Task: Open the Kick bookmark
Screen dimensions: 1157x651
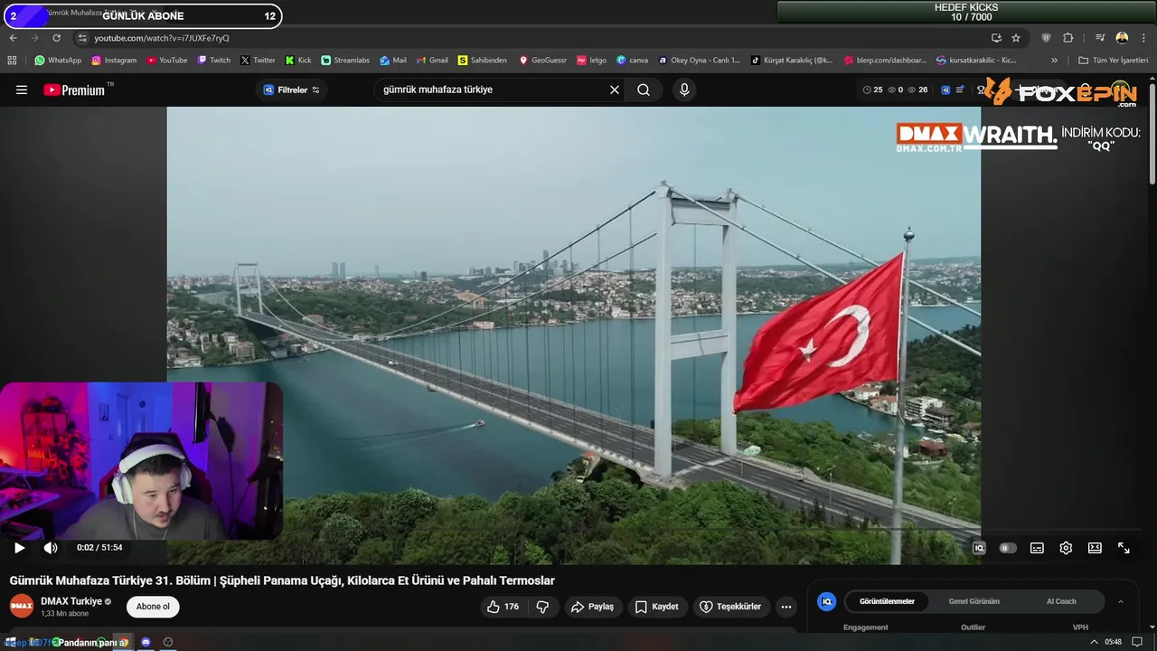Action: point(298,61)
